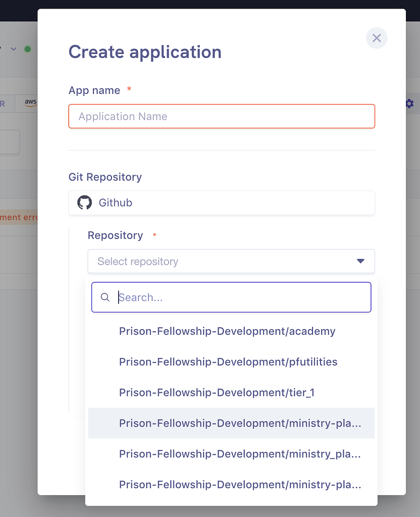Select the Prison-Fellowship-Development/academy repository
The image size is (420, 517).
coord(227,331)
